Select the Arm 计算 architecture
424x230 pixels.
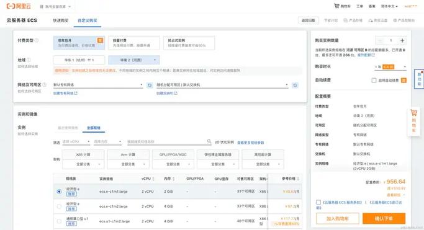(x=128, y=155)
